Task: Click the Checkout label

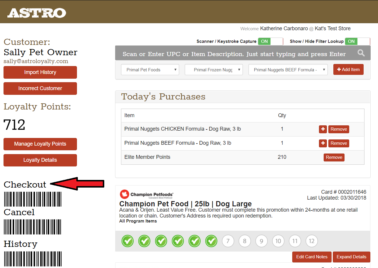Action: tap(25, 184)
